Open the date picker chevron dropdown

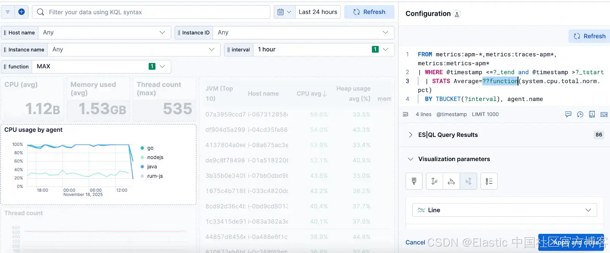pyautogui.click(x=289, y=12)
